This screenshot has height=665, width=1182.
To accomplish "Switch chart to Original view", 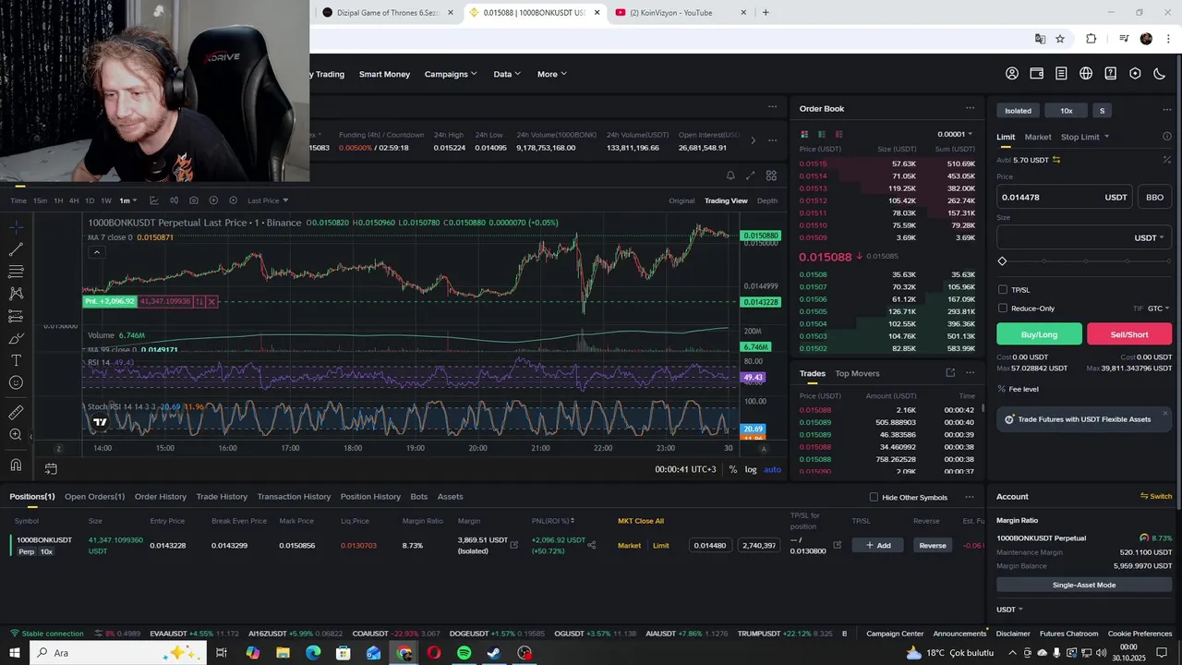I will click(x=681, y=200).
